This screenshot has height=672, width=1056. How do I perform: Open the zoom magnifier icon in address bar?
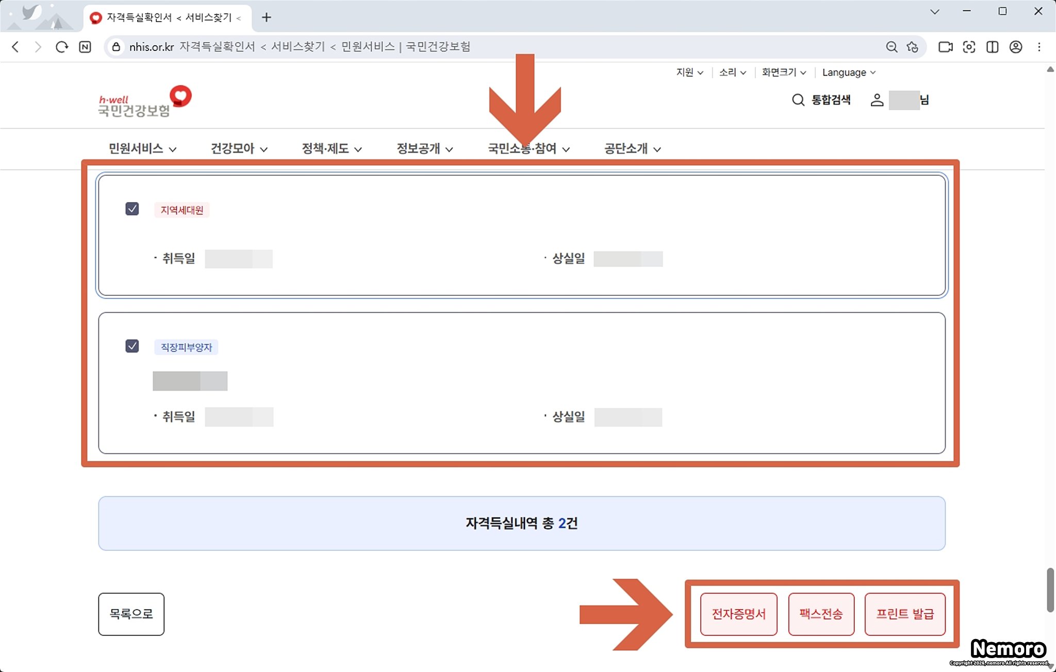point(892,47)
